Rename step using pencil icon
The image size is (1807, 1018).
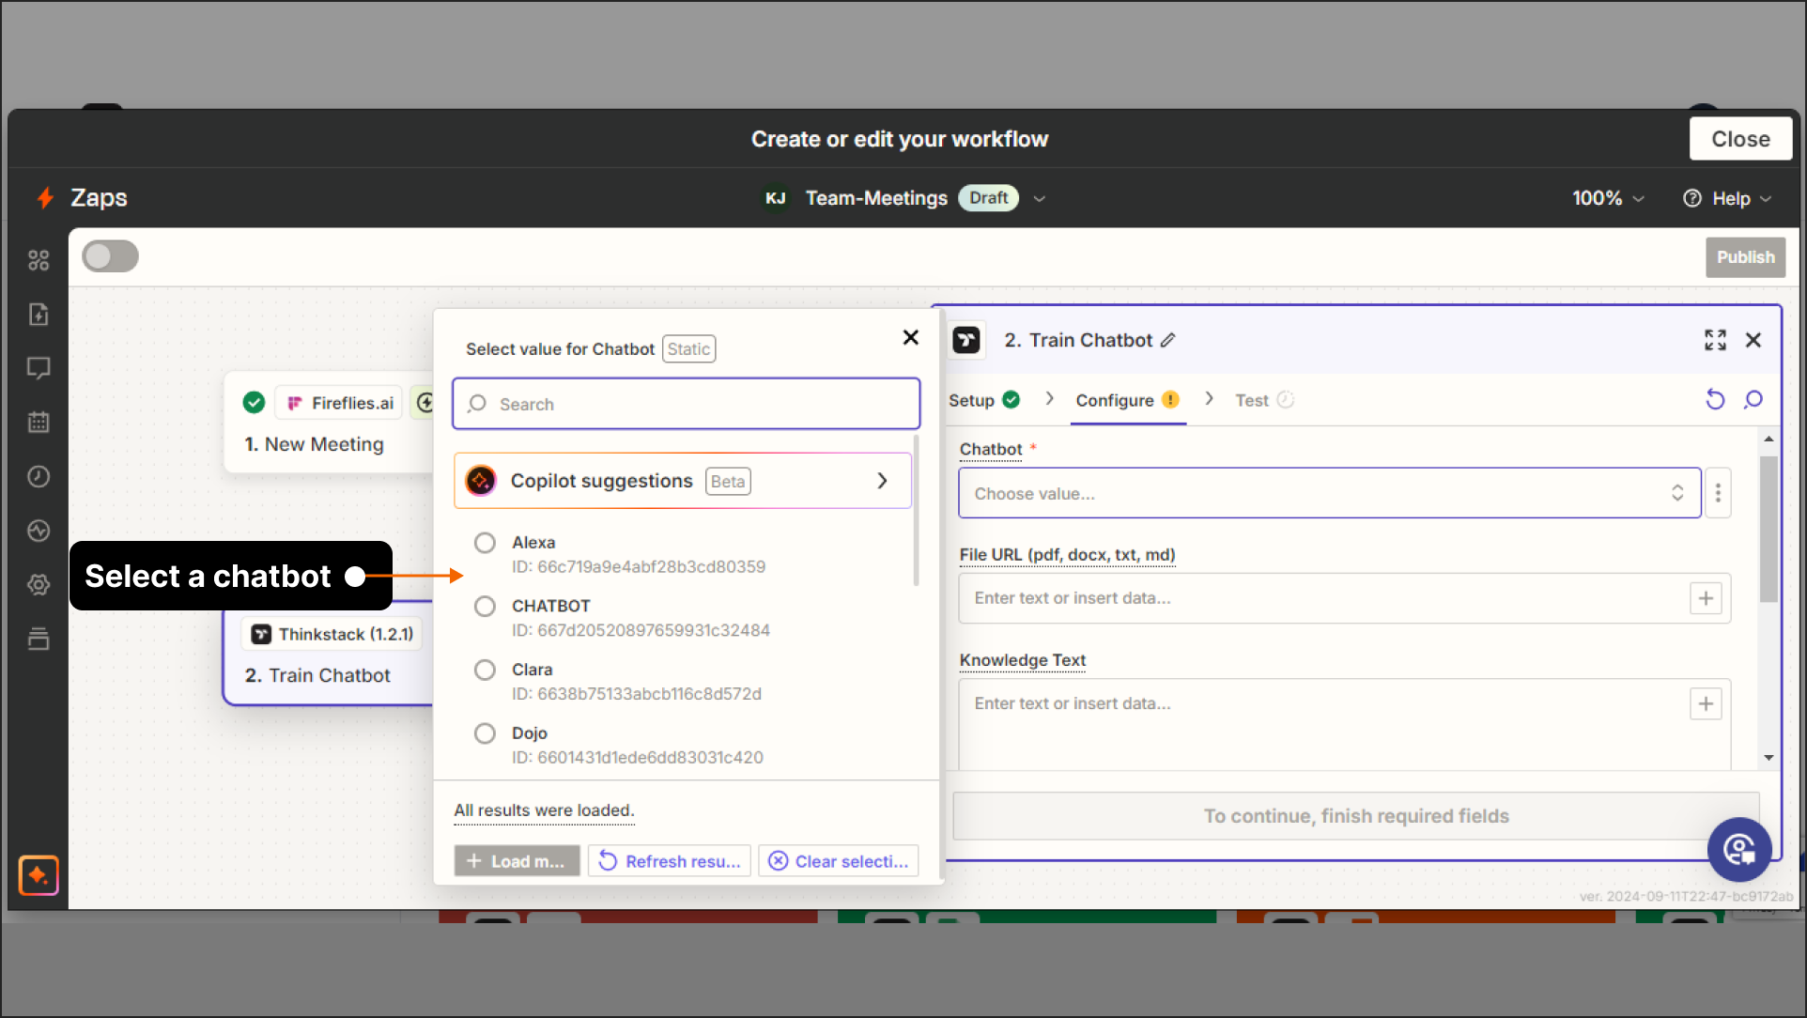[x=1167, y=340]
